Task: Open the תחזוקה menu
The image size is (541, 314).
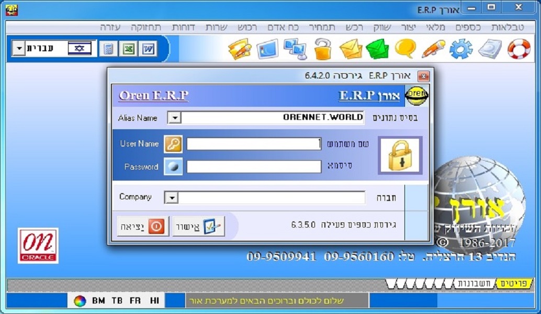Action: point(146,27)
